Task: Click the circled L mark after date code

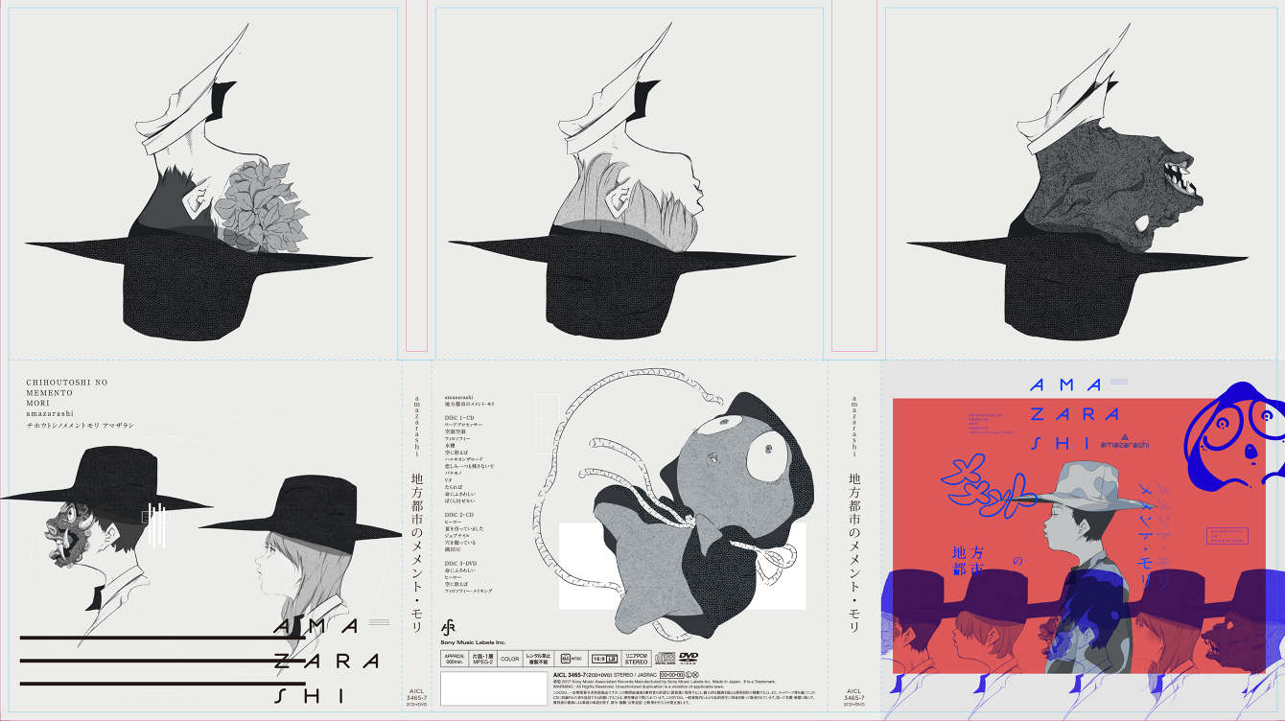Action: click(x=689, y=675)
